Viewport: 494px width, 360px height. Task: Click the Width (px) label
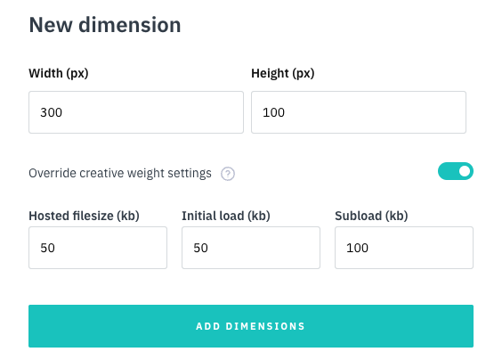tap(59, 73)
